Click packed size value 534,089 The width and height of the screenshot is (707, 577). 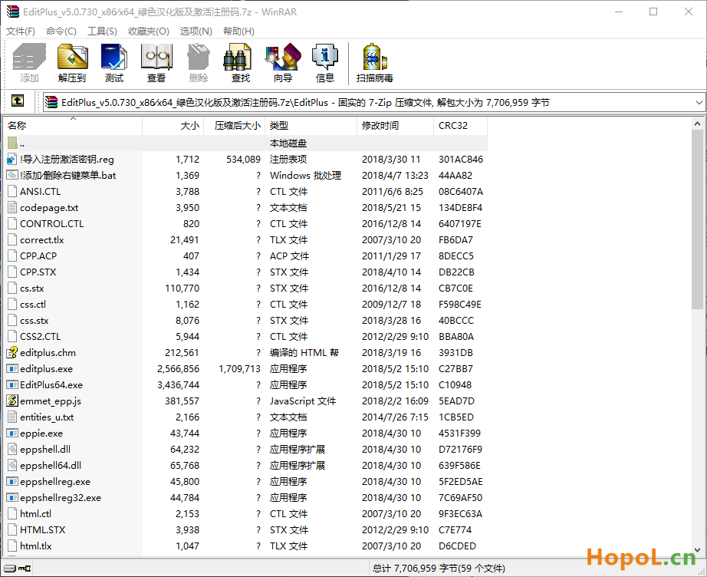pyautogui.click(x=244, y=160)
